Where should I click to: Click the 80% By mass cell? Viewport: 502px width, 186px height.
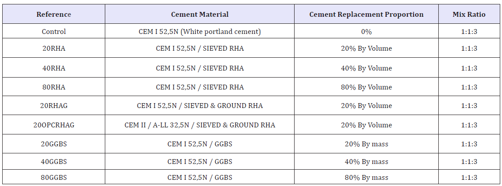(x=366, y=178)
